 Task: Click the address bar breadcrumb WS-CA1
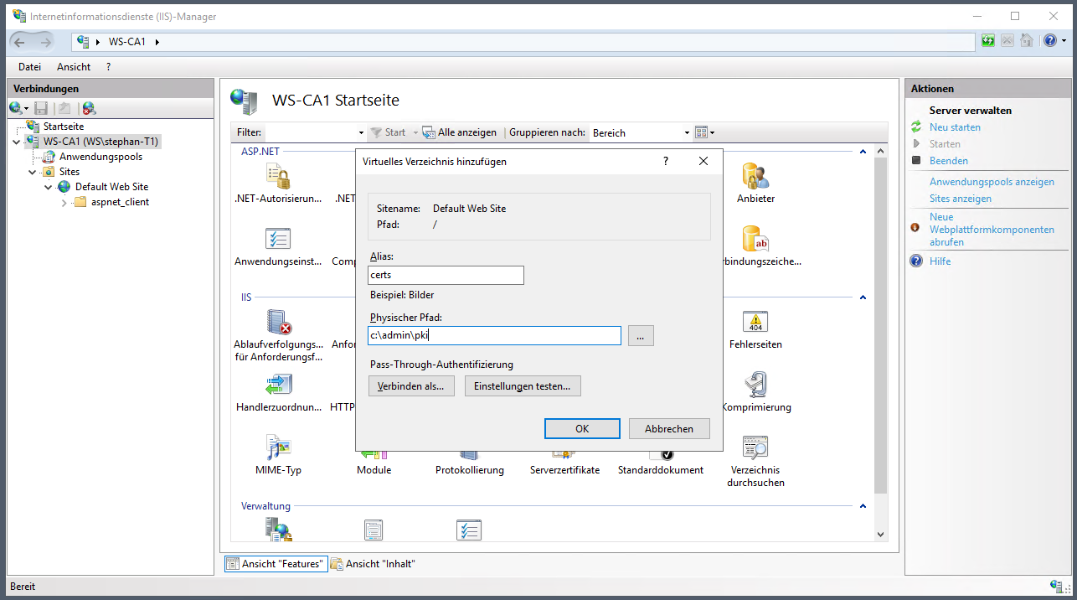pos(126,42)
